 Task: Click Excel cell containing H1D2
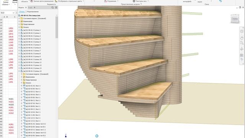[x=11, y=105]
